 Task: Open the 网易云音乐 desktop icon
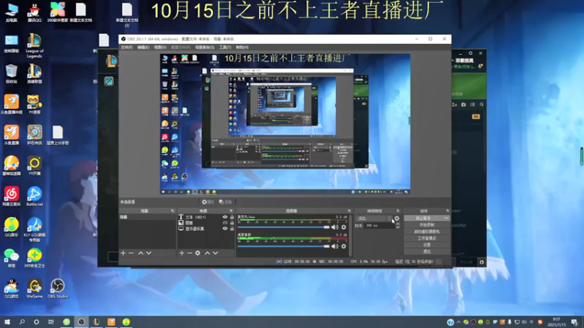tap(12, 197)
